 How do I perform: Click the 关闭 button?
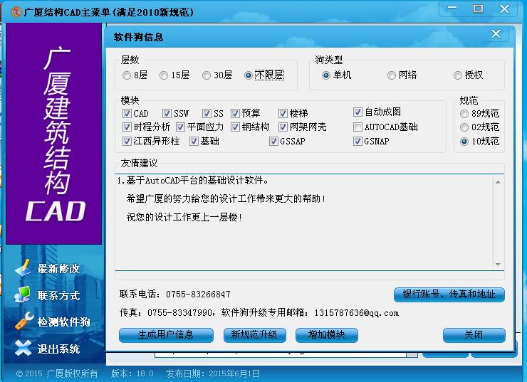(x=474, y=335)
